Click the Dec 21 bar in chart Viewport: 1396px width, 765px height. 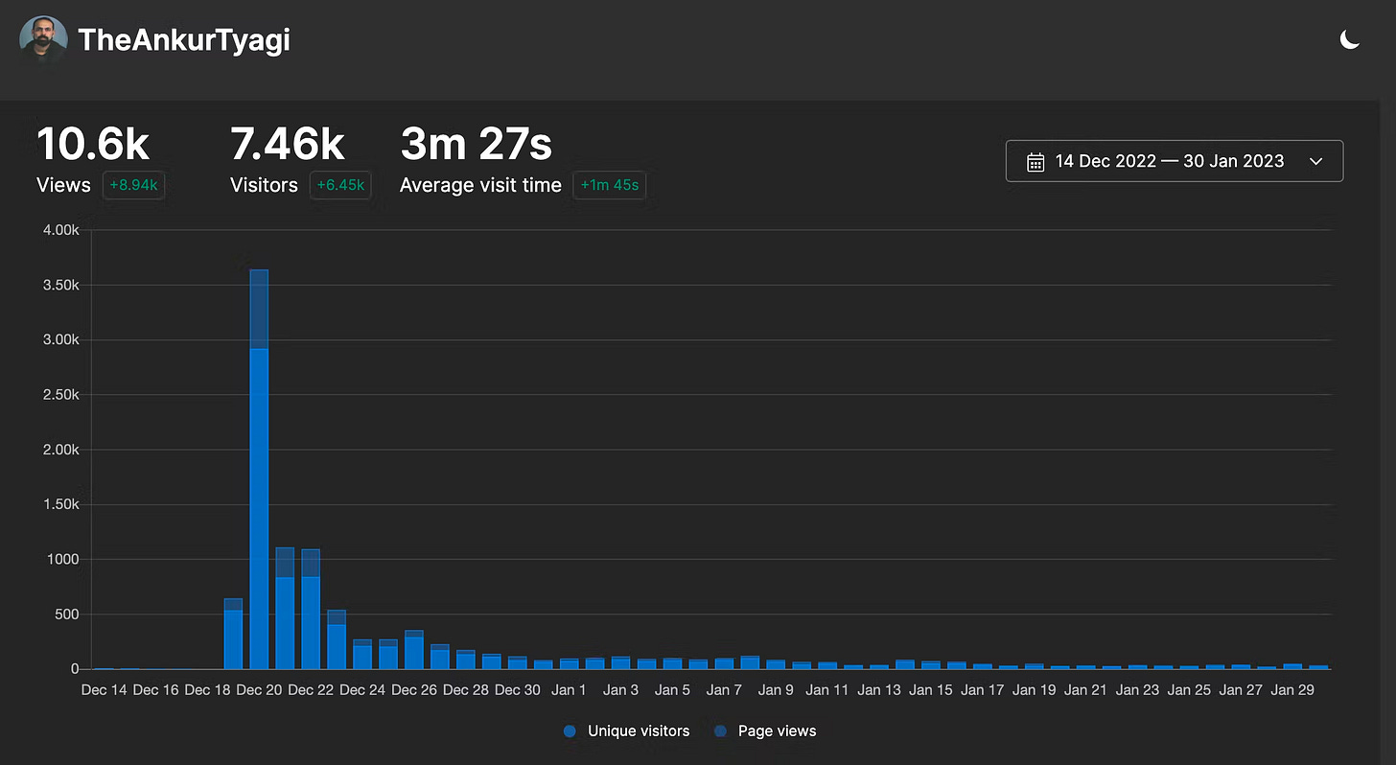[285, 608]
